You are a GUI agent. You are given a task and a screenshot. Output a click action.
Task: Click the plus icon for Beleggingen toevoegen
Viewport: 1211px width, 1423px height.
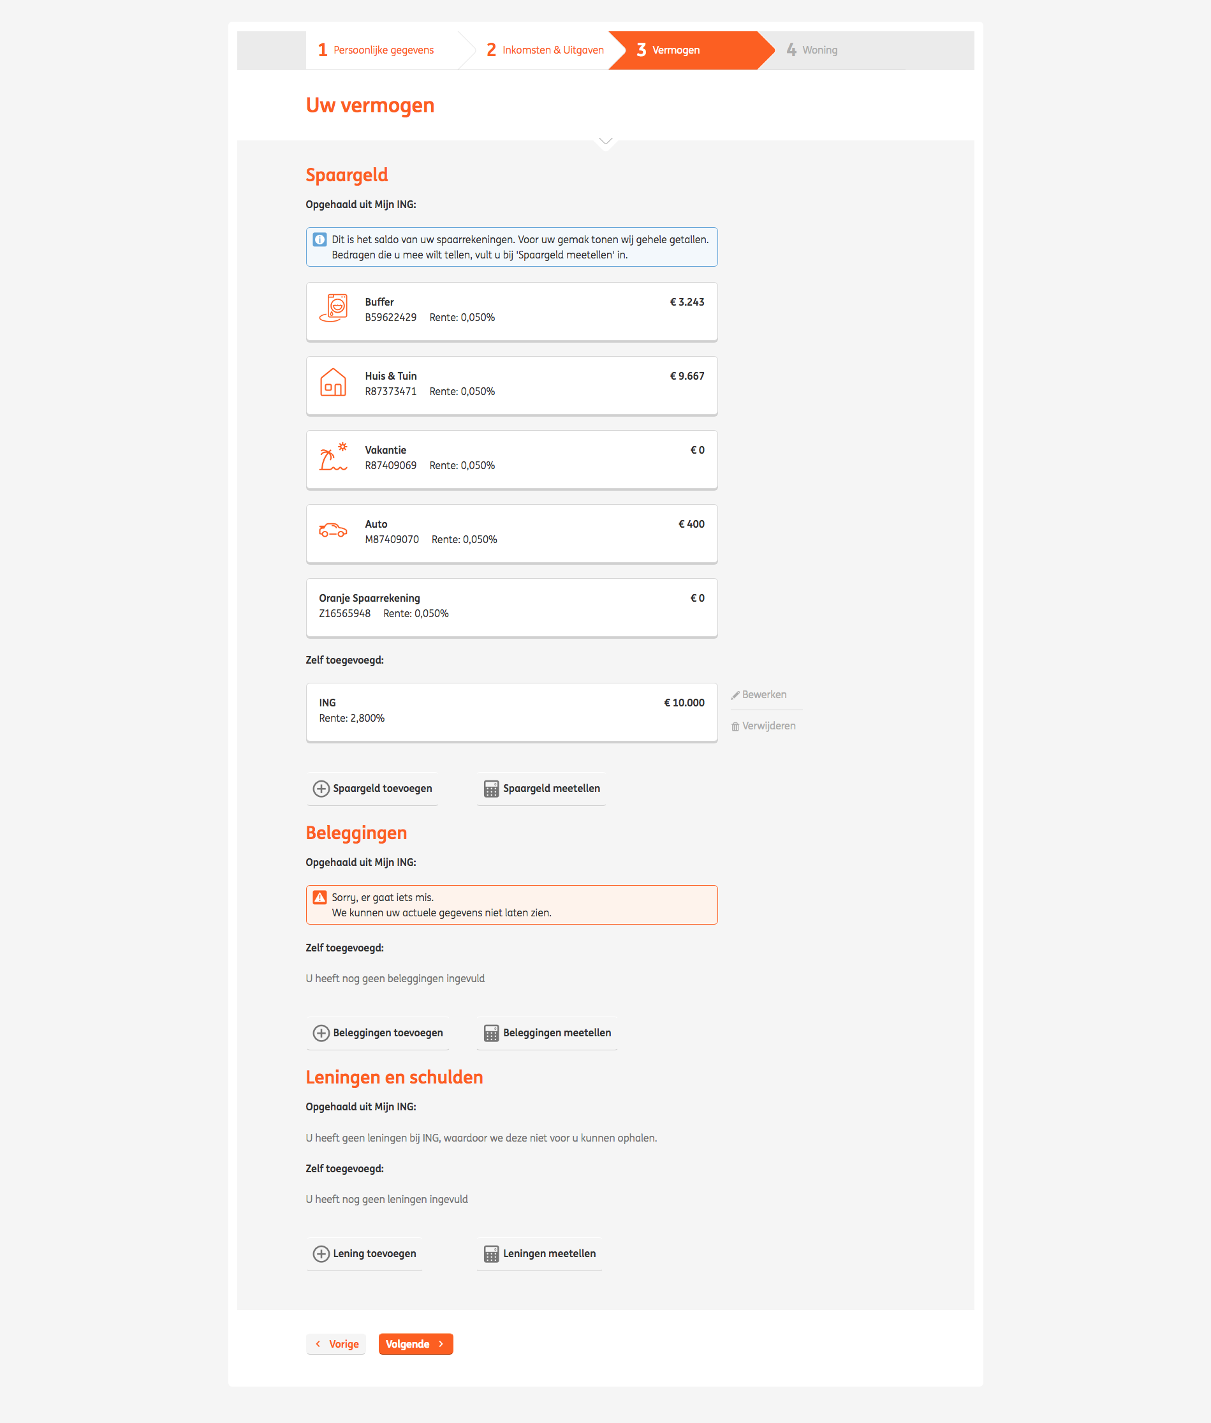[x=321, y=1033]
